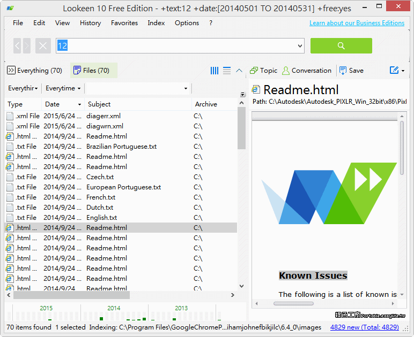Image resolution: width=414 pixels, height=337 pixels.
Task: Click the results horizontal scrollbar thumb
Action: (x=71, y=295)
